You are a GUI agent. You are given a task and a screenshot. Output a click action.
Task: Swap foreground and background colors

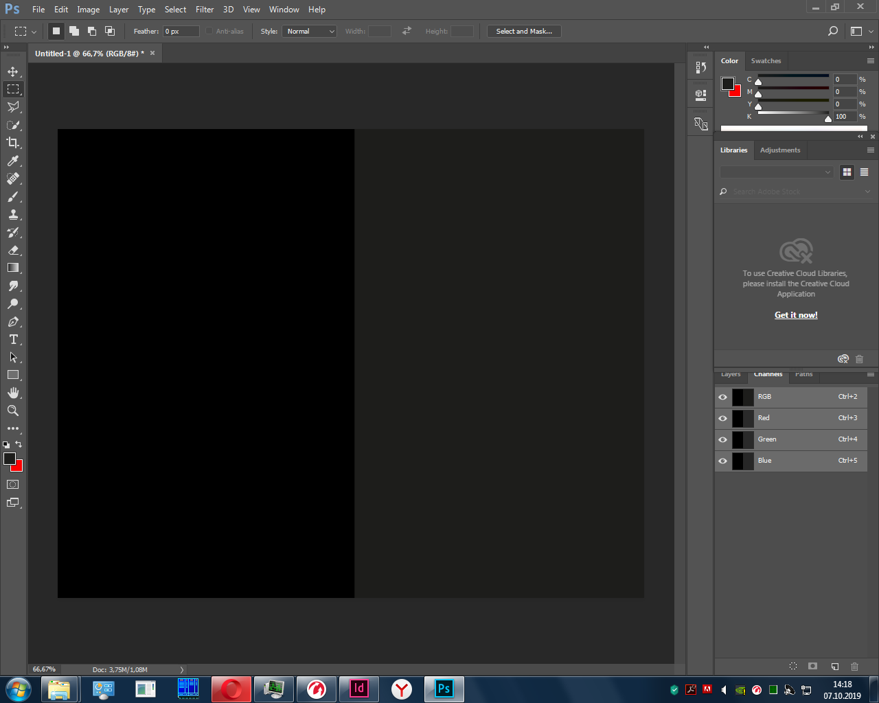click(x=19, y=444)
